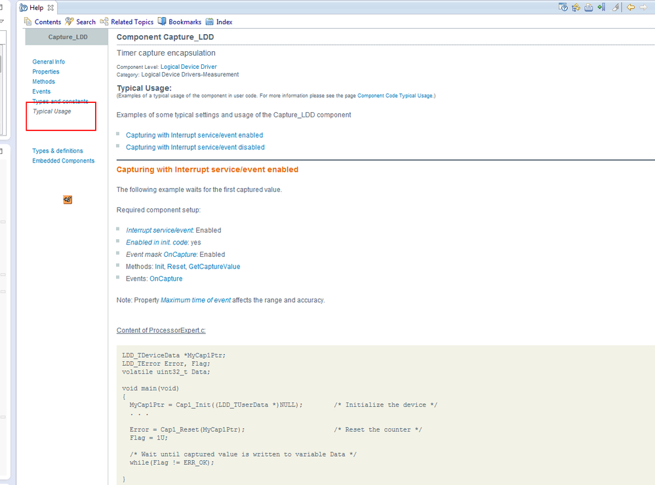655x485 pixels.
Task: Open Events section
Action: click(41, 92)
